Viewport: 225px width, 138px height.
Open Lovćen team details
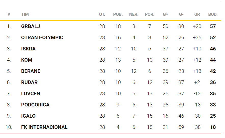click(31, 93)
